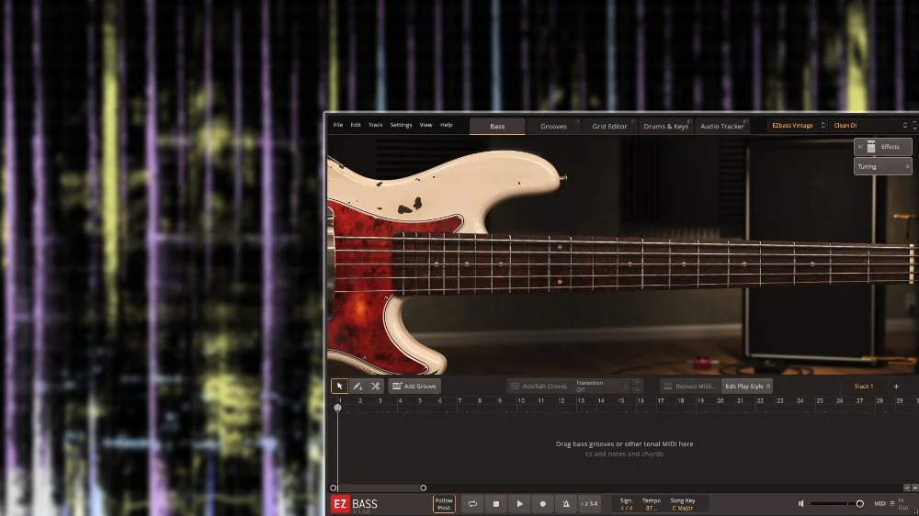Detach Drums & Keys via pop-out icon

[x=689, y=121]
